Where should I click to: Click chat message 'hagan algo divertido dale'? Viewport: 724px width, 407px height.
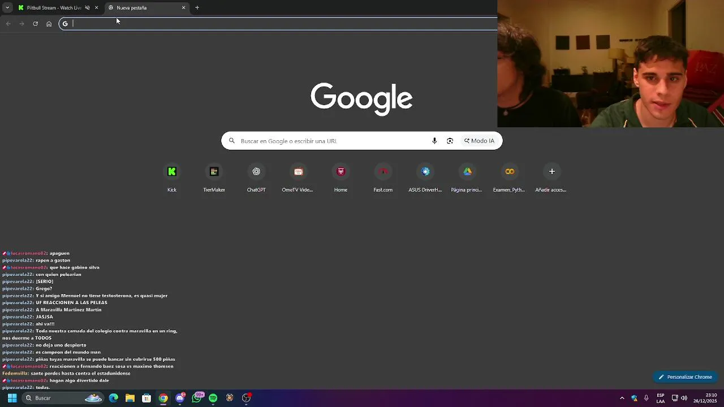tap(79, 380)
